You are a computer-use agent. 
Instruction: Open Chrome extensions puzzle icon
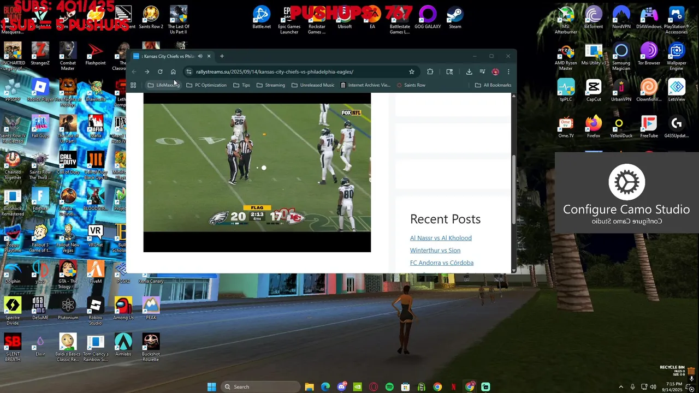coord(430,72)
